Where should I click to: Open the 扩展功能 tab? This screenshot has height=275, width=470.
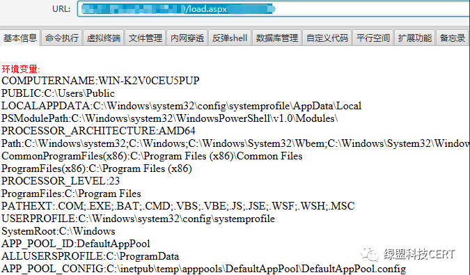tap(414, 38)
